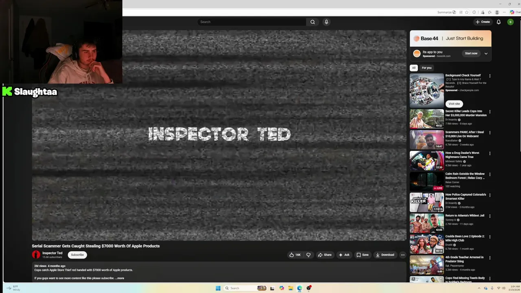Open Microsoft Edge from taskbar
This screenshot has width=521, height=293.
(300, 288)
